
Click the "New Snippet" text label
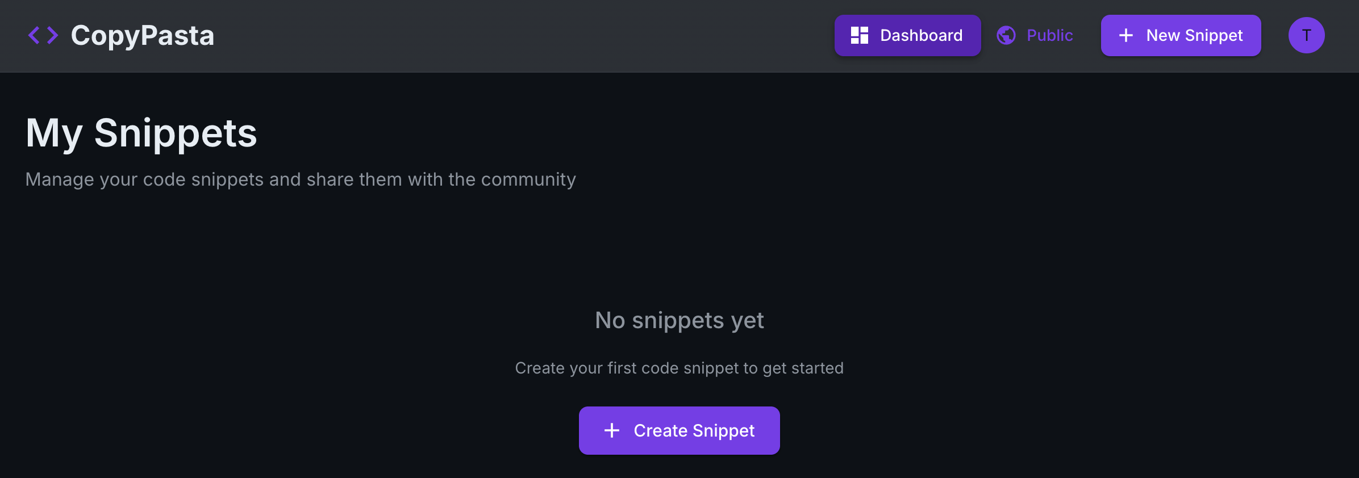(1194, 35)
